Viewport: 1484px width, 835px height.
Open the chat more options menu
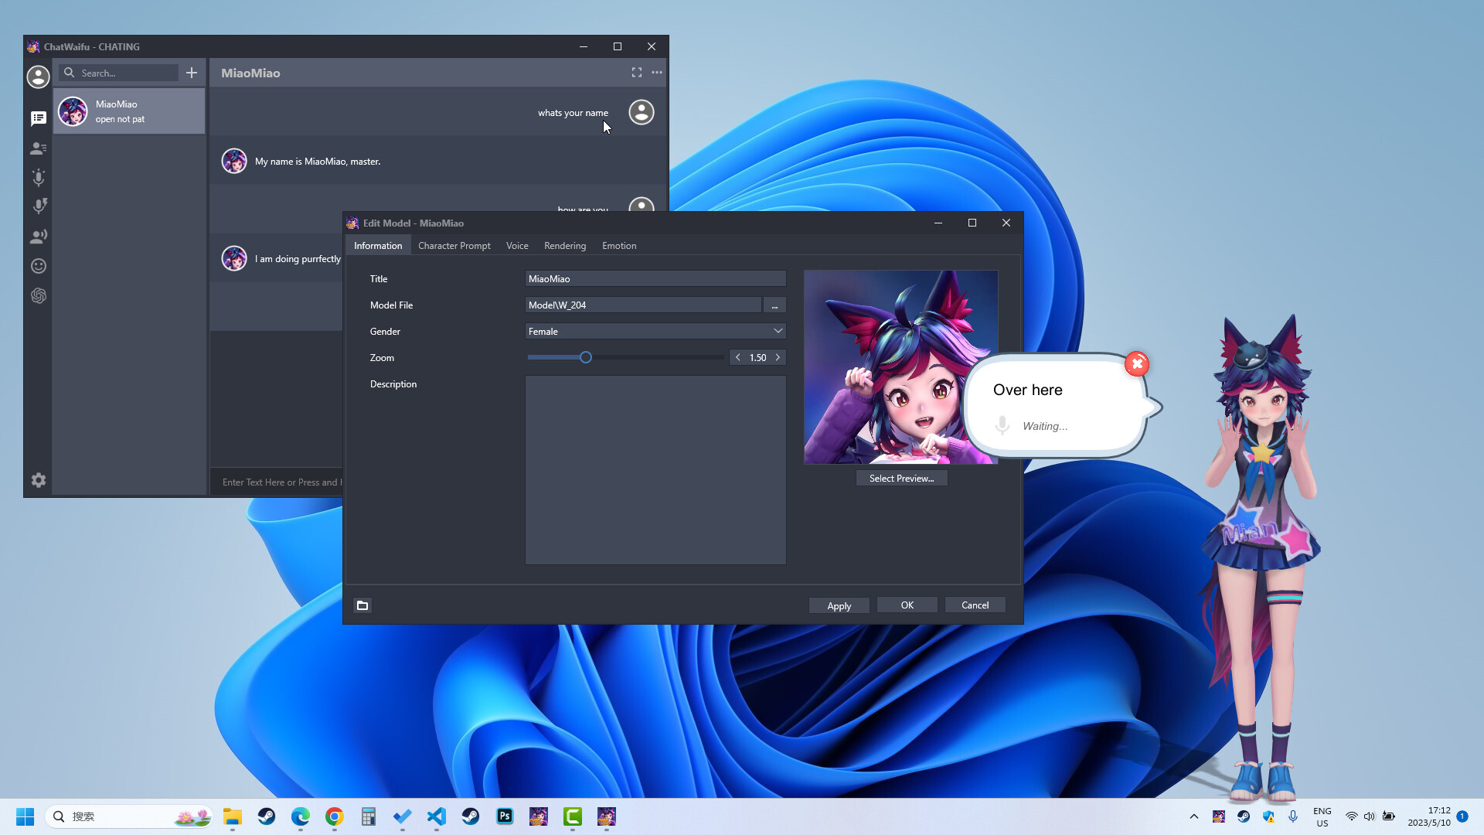[x=657, y=73]
